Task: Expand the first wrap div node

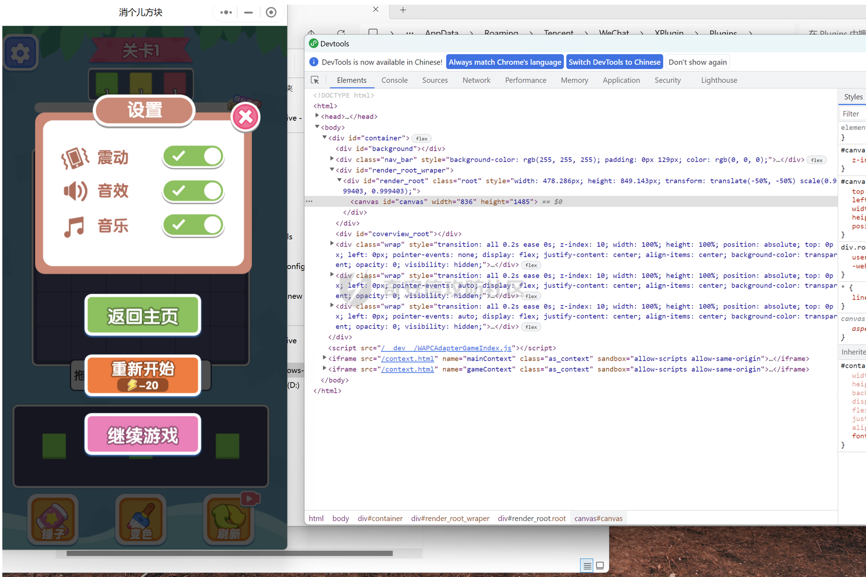Action: [332, 244]
